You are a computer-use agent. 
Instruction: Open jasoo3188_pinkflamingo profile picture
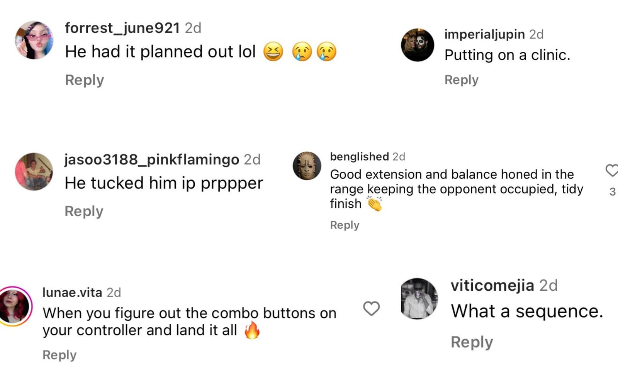click(x=34, y=171)
